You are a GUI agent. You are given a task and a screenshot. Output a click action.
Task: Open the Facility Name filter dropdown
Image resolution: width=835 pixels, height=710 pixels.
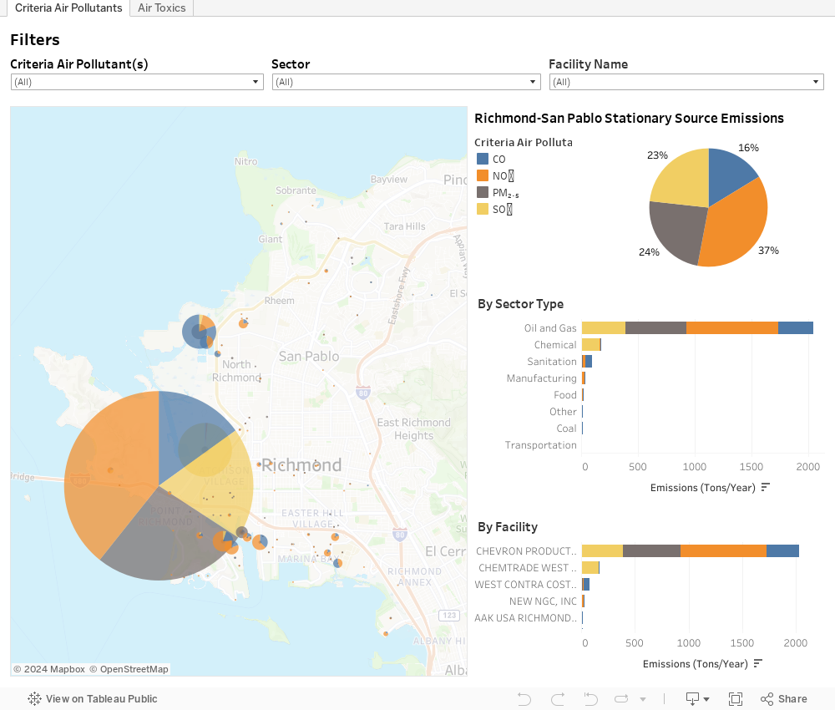coord(686,82)
